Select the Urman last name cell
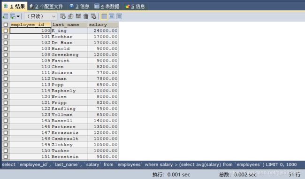 coord(69,78)
